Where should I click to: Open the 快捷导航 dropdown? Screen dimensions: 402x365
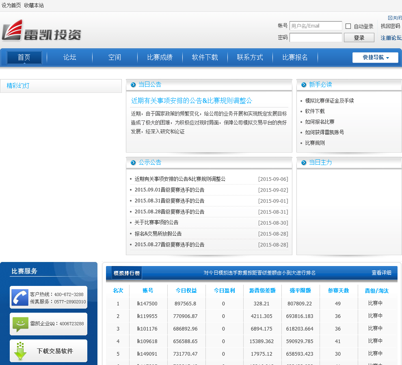pyautogui.click(x=375, y=57)
